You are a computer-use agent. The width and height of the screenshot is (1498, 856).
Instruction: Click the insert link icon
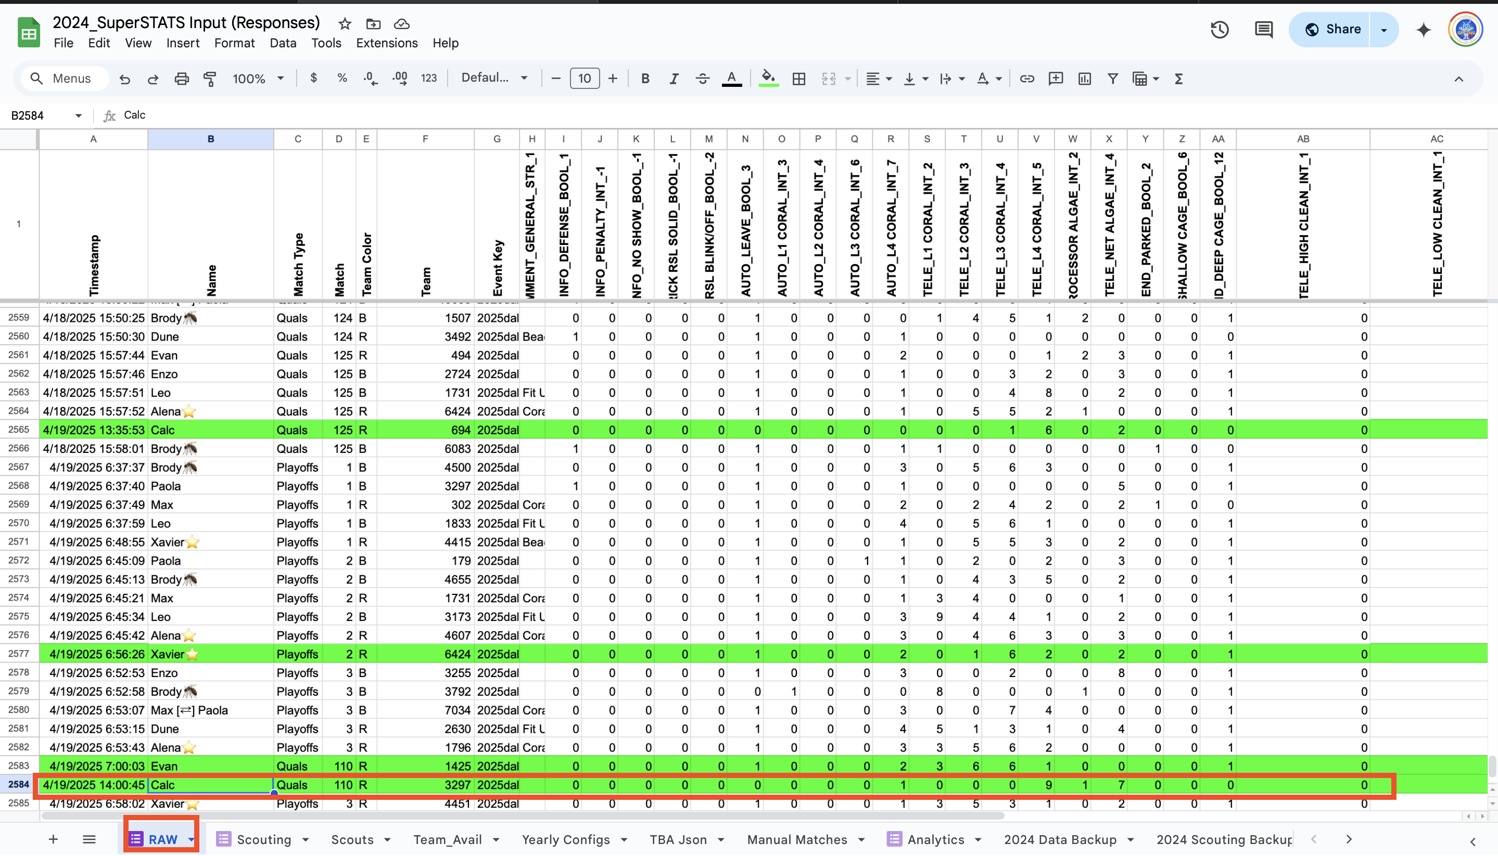point(1027,79)
